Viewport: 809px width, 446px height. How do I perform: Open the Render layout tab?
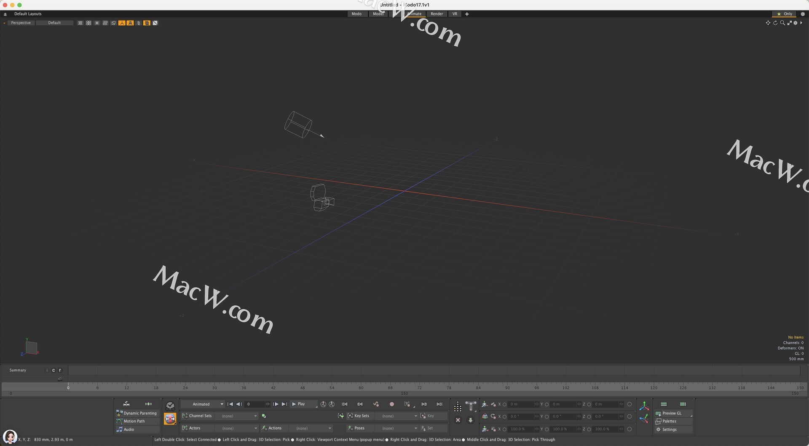click(x=437, y=14)
